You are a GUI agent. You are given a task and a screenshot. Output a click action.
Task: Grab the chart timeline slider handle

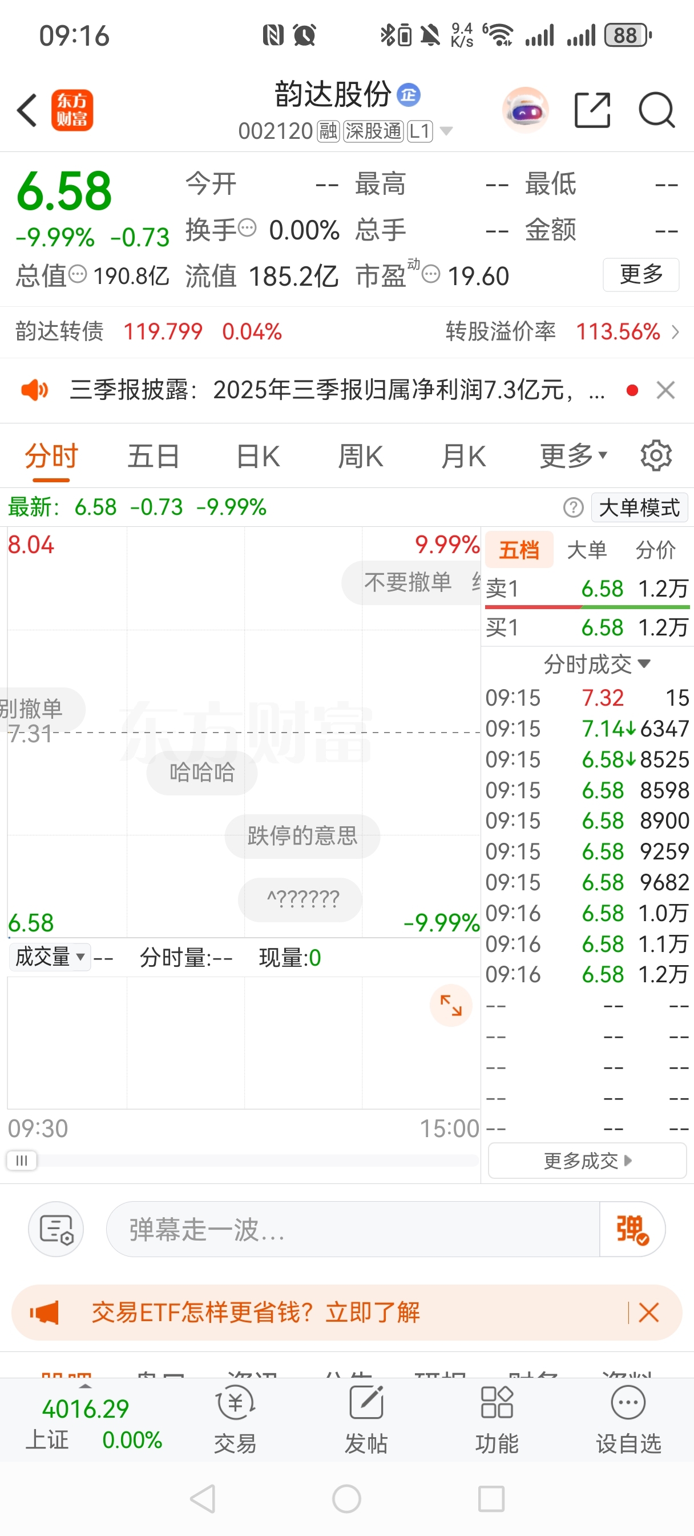point(22,1161)
